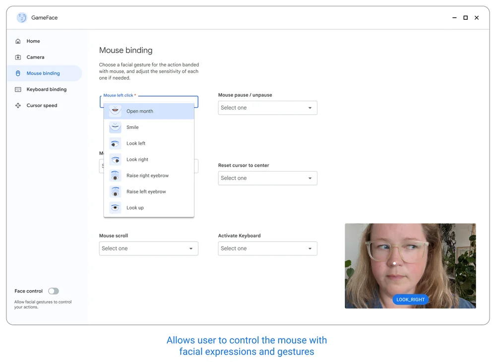Open the Mouse scroll dropdown
The width and height of the screenshot is (496, 362).
pyautogui.click(x=148, y=248)
